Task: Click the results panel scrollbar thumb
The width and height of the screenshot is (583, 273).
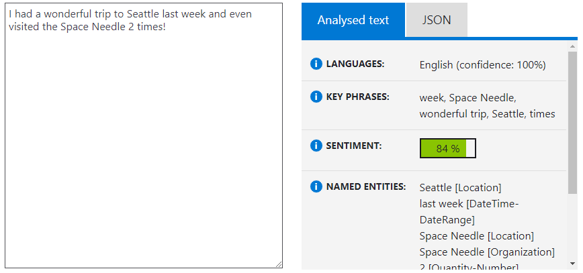Action: coord(572,121)
